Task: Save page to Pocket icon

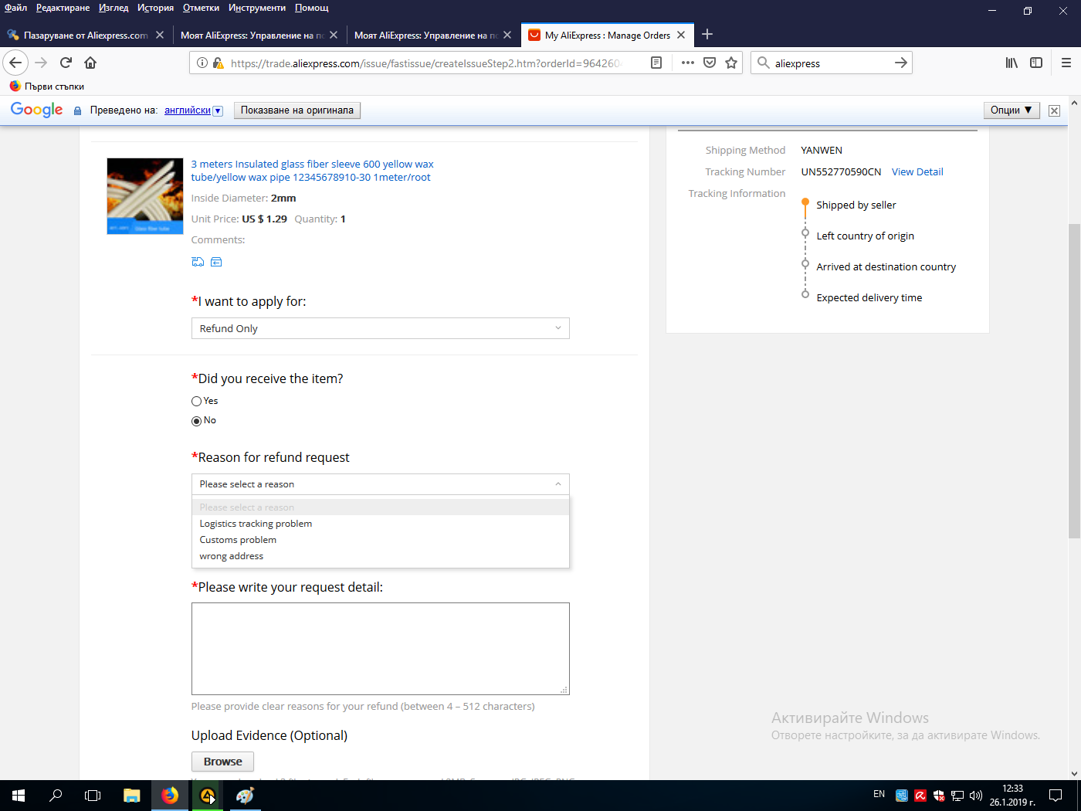Action: tap(710, 63)
